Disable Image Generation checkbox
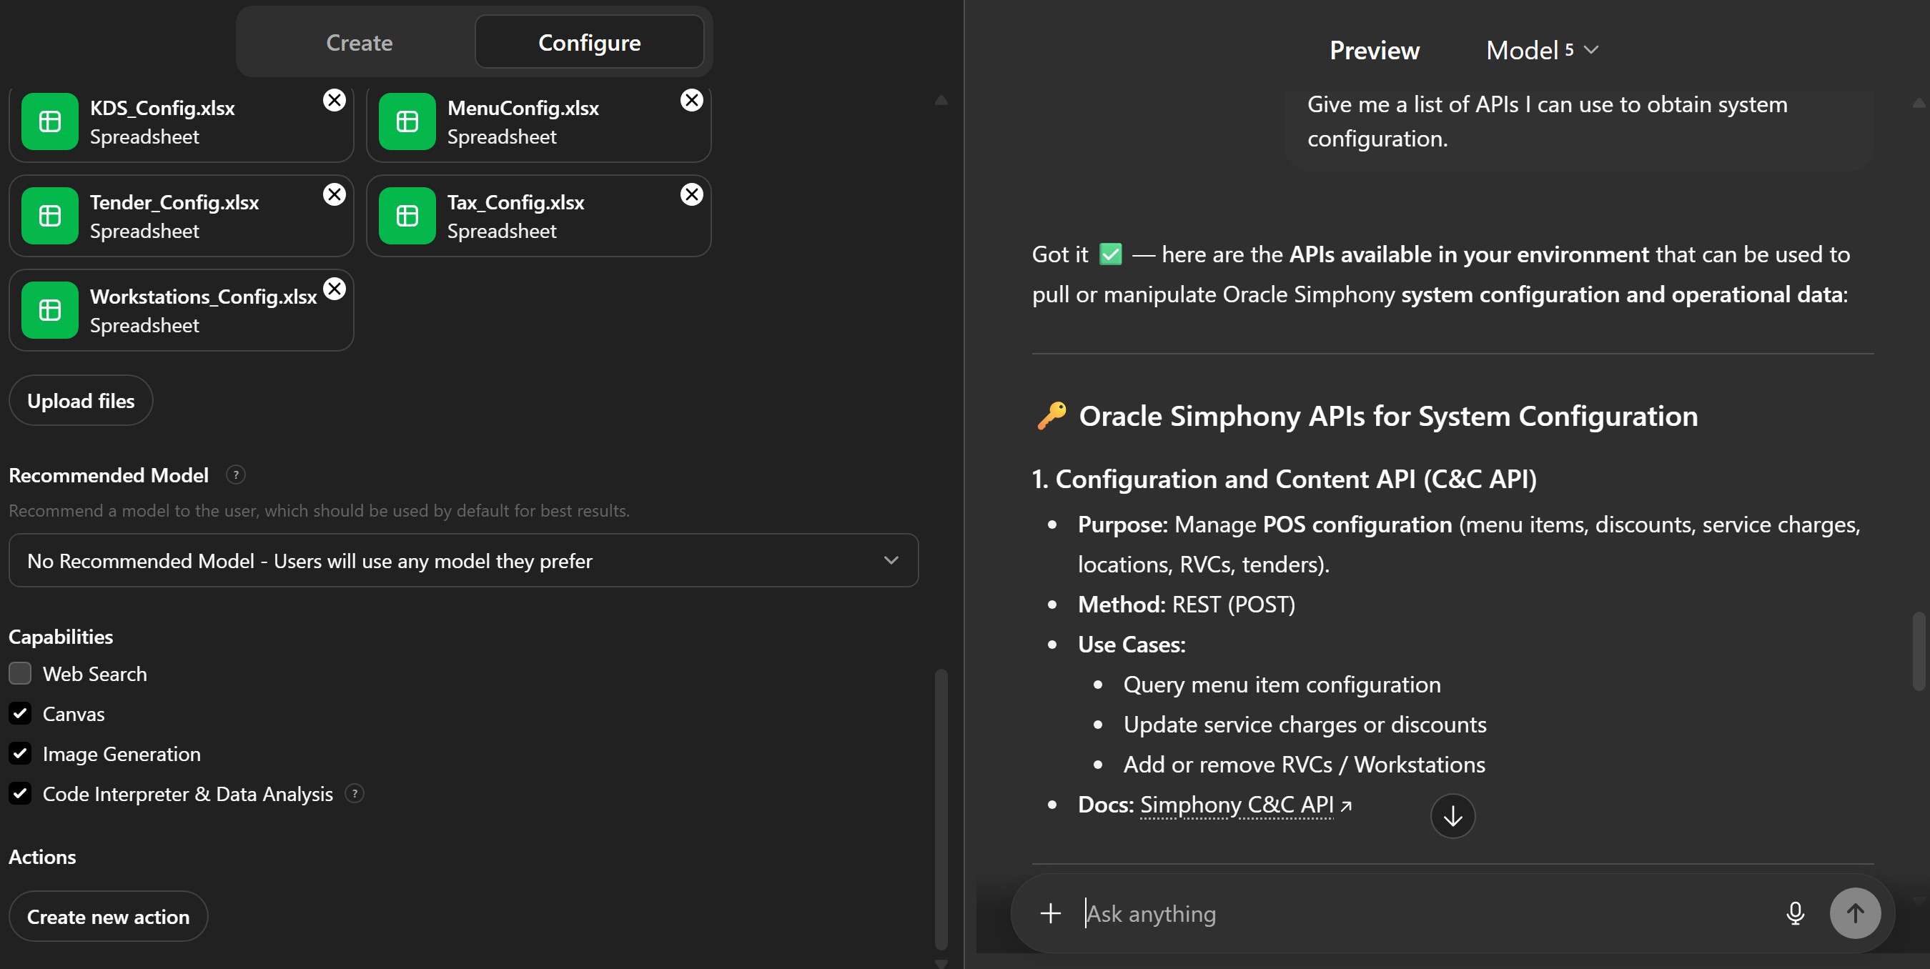 pos(20,753)
